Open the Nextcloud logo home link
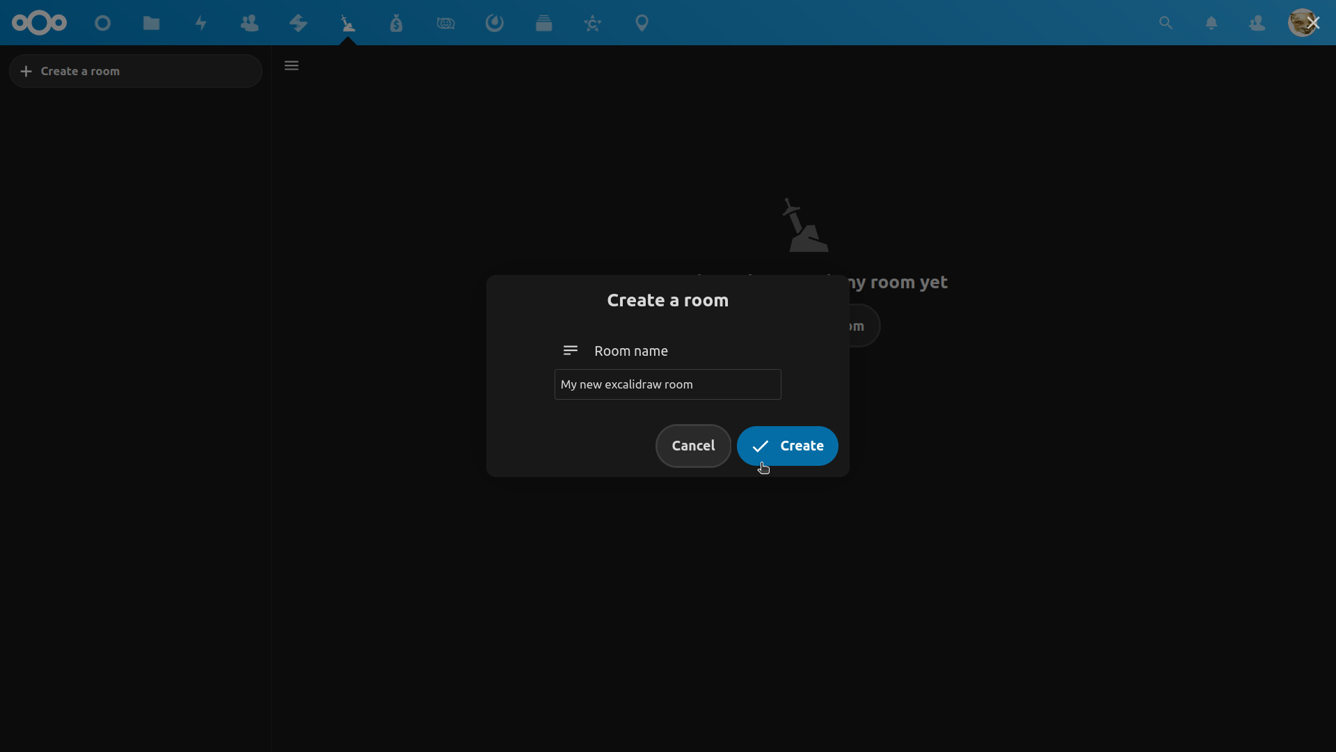Viewport: 1336px width, 752px height. (x=39, y=23)
